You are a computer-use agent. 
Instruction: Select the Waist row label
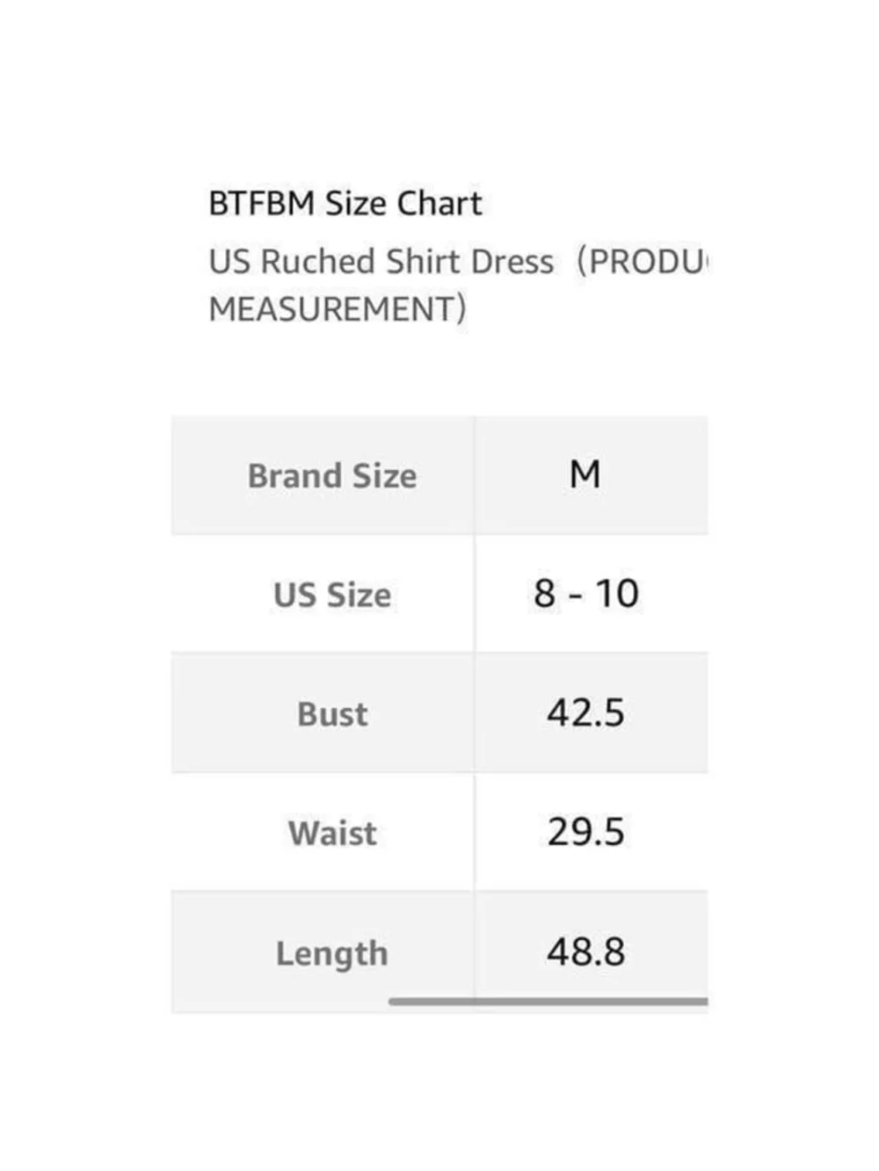[332, 833]
